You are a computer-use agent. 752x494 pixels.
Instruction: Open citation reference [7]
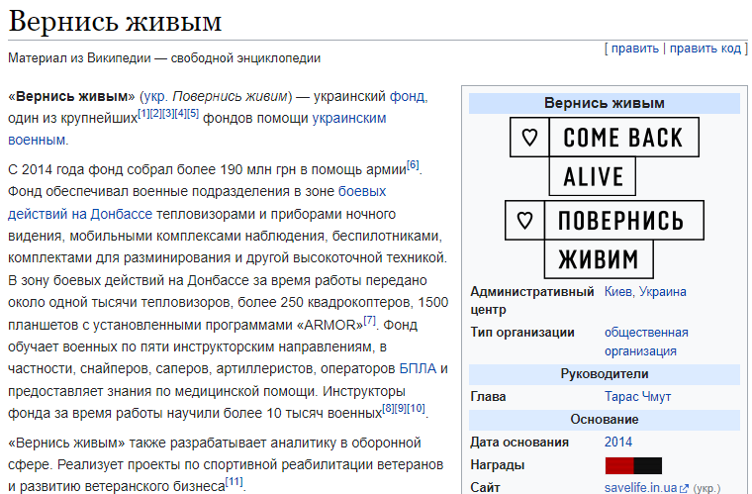369,321
